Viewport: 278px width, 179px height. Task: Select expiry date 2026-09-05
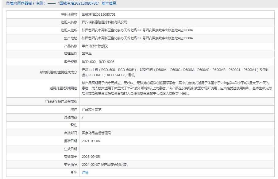tap(91, 157)
